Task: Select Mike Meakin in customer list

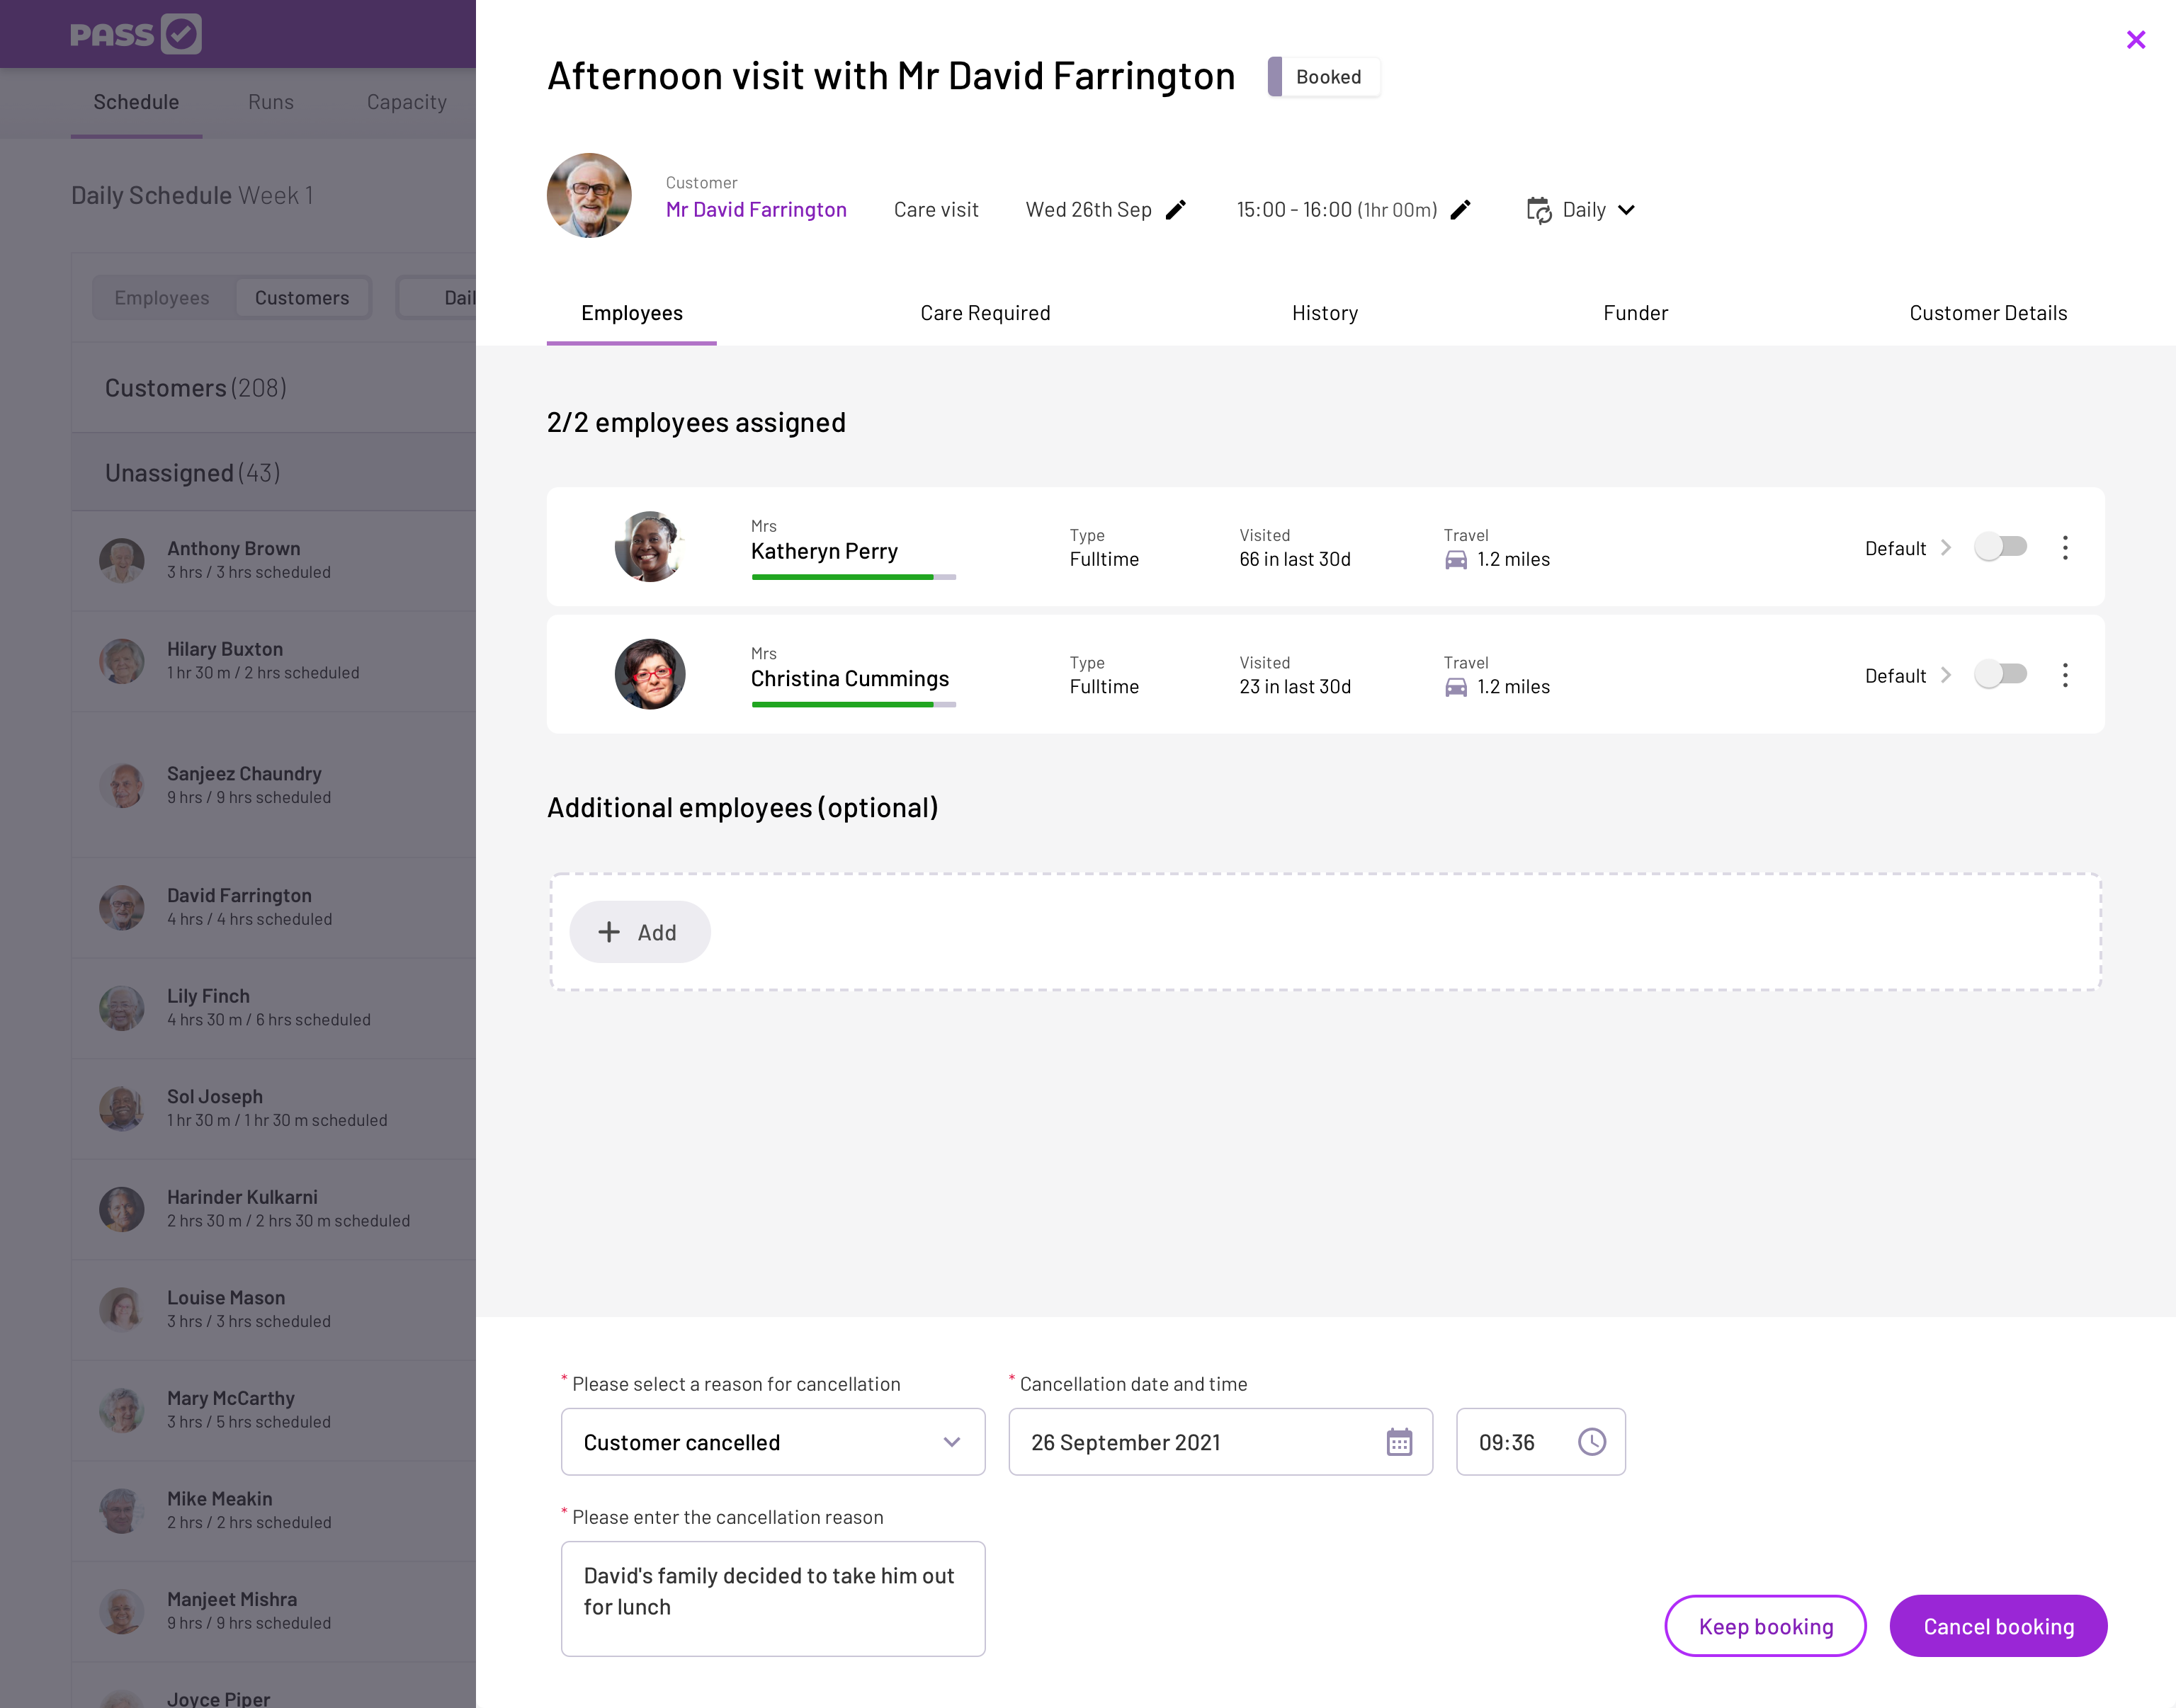Action: pos(274,1511)
